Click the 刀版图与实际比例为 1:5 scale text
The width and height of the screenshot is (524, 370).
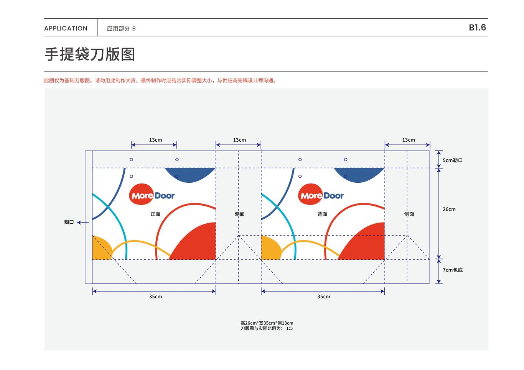tap(267, 328)
